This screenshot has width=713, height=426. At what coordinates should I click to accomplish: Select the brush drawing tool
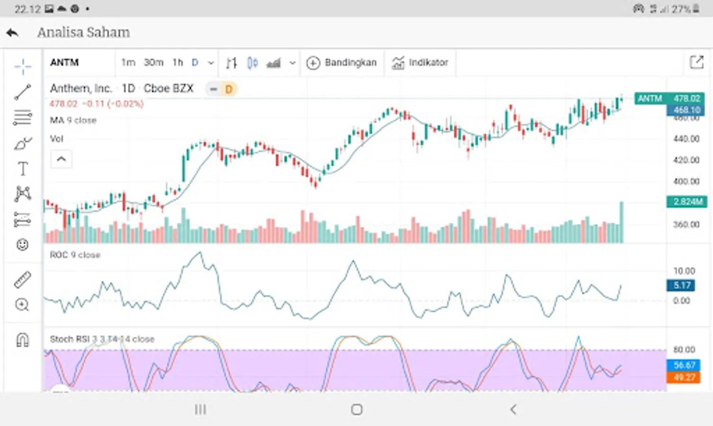[22, 143]
